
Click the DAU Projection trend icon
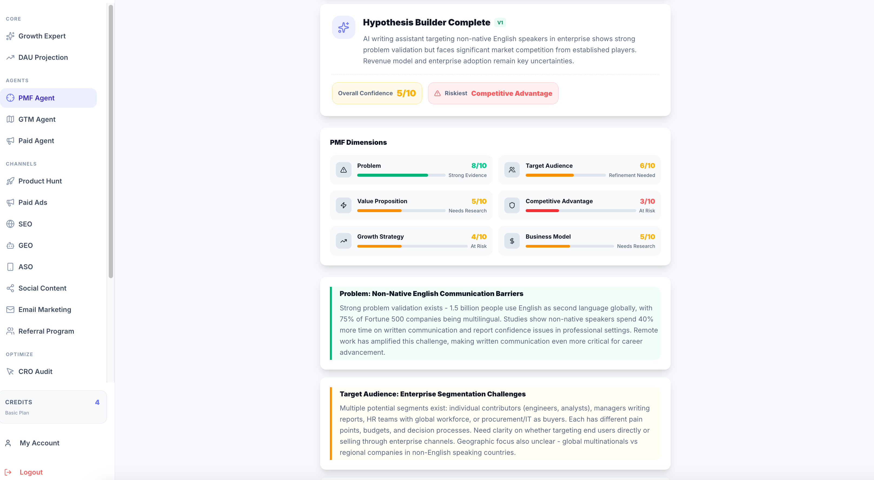coord(11,57)
